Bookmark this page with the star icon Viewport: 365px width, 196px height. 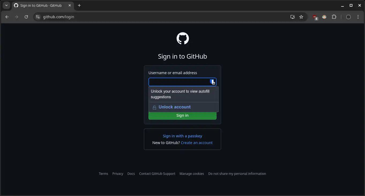click(x=301, y=17)
